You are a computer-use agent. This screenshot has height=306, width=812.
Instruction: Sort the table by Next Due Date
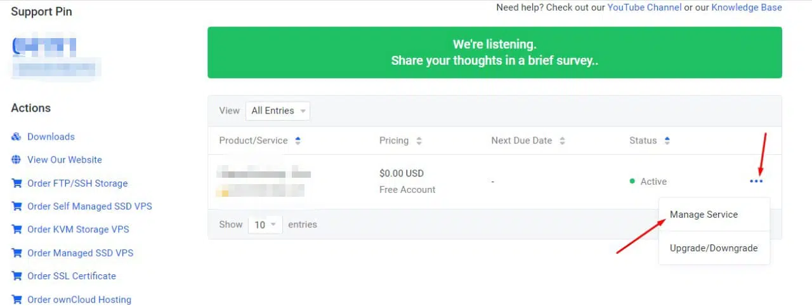[x=562, y=141]
